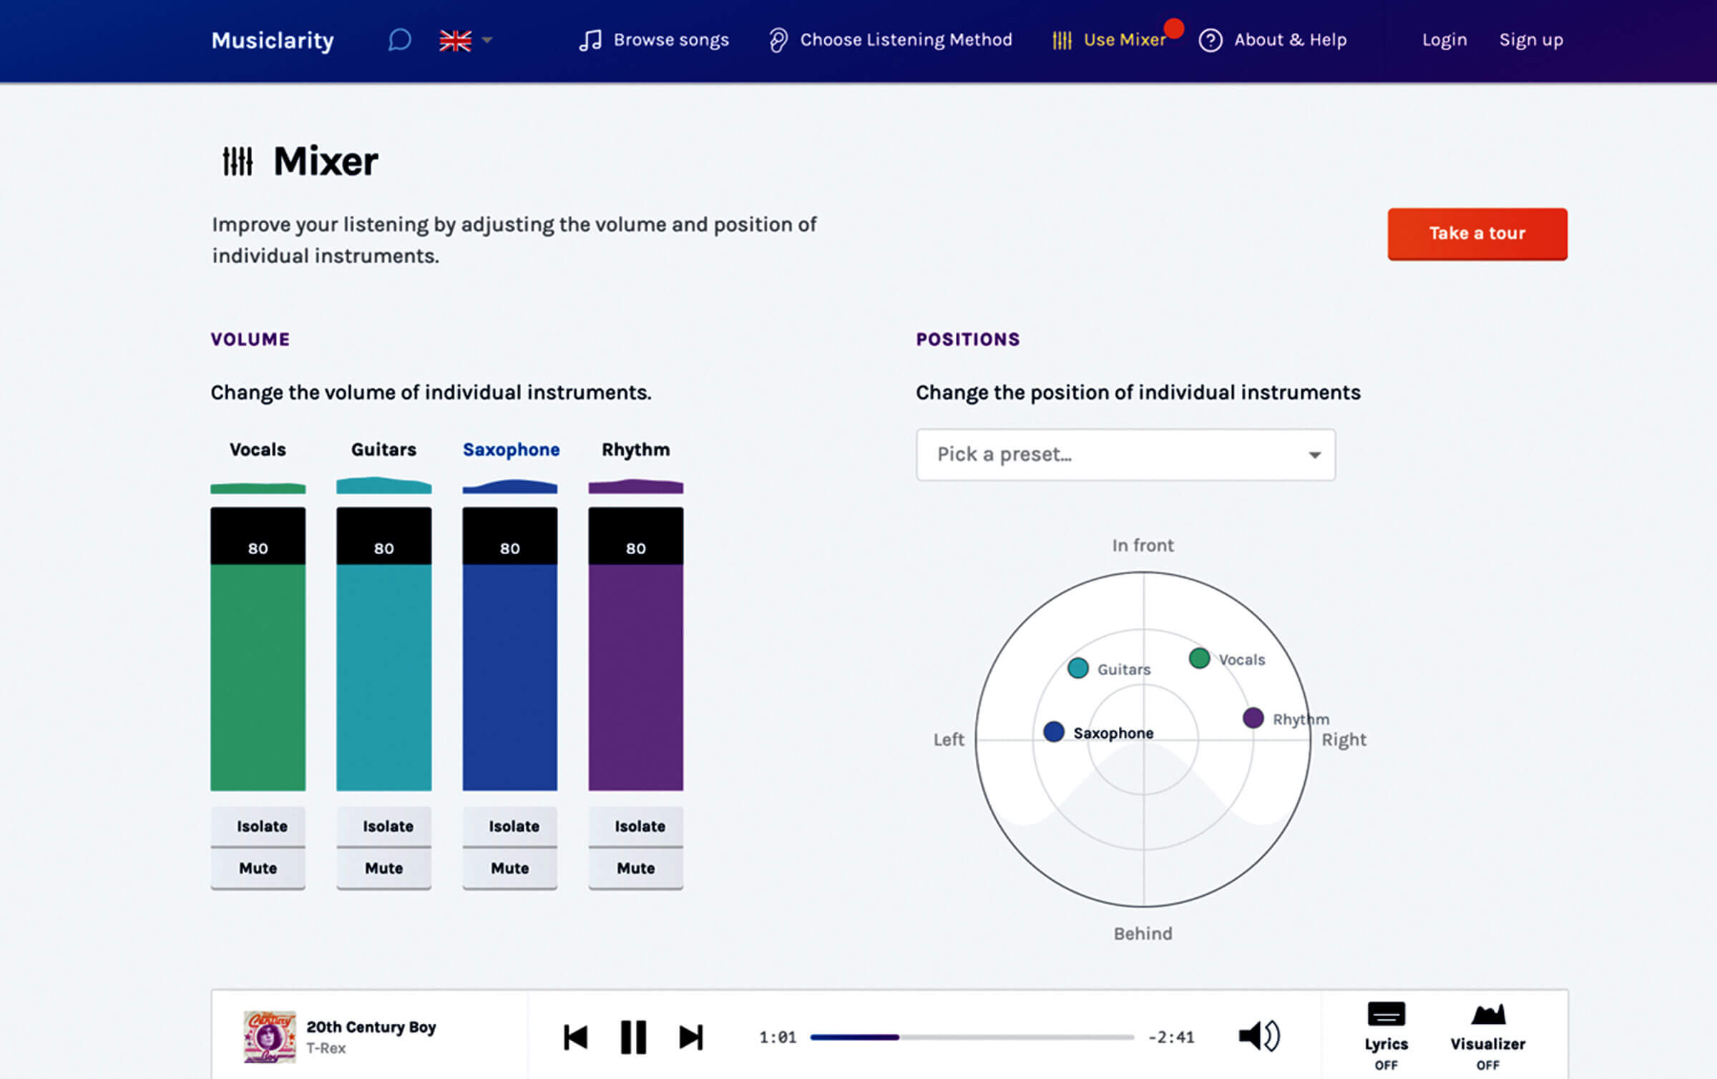Open the About & Help menu
Screen dimensions: 1717x1079
coord(1273,40)
